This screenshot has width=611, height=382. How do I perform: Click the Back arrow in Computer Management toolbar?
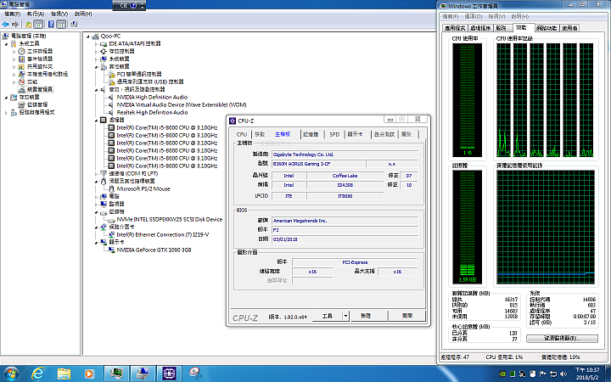(x=5, y=24)
